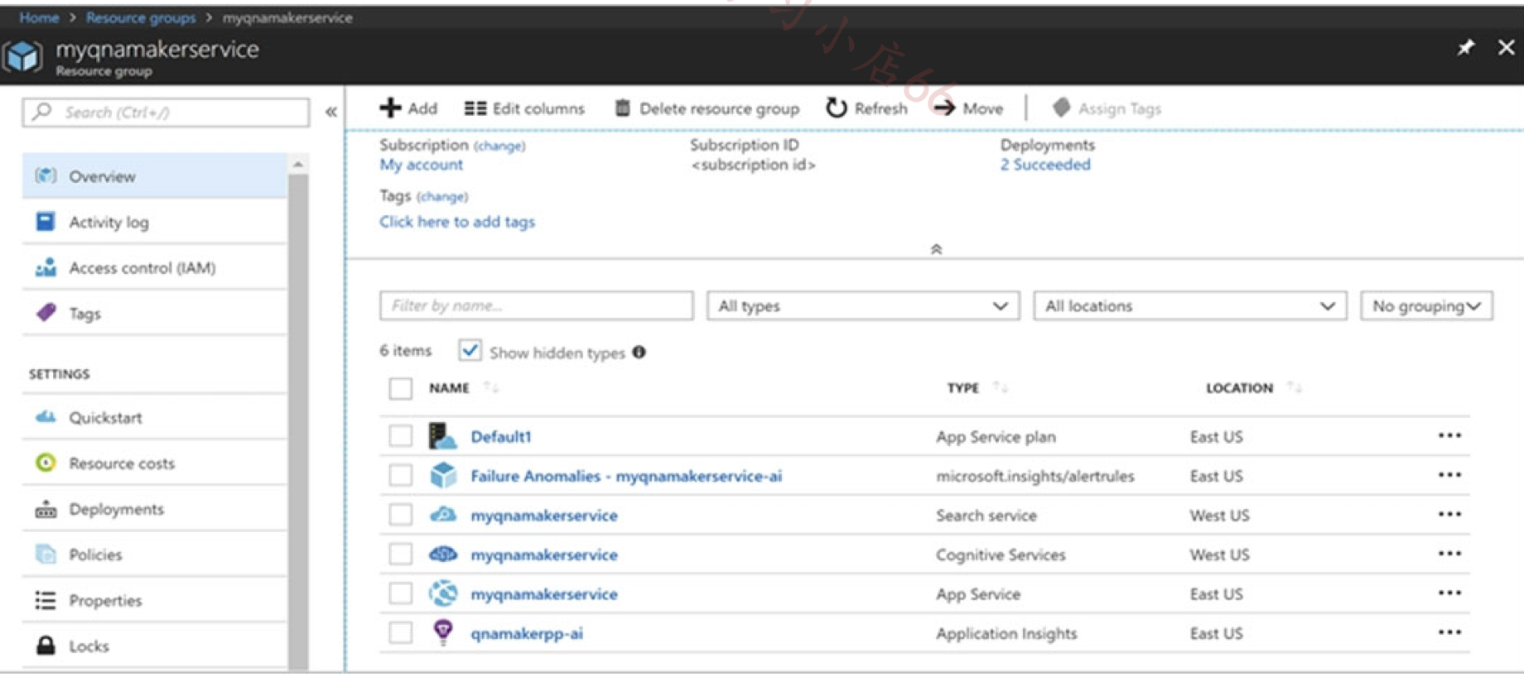Sort by the TYPE column arrows
1524x682 pixels.
(x=1001, y=387)
